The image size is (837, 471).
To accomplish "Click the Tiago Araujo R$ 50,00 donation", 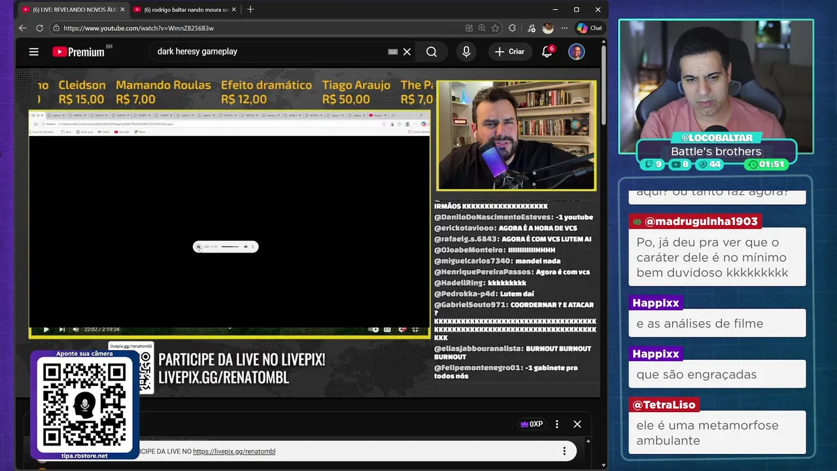I will pyautogui.click(x=356, y=92).
